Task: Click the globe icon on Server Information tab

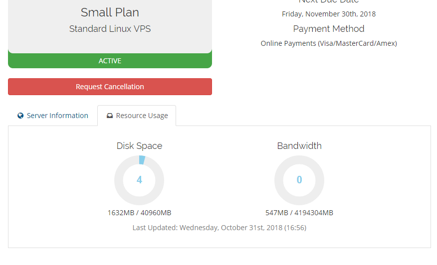Action: pyautogui.click(x=20, y=116)
